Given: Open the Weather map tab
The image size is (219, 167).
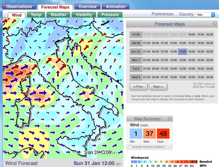Looking at the screenshot, I should click(58, 15).
